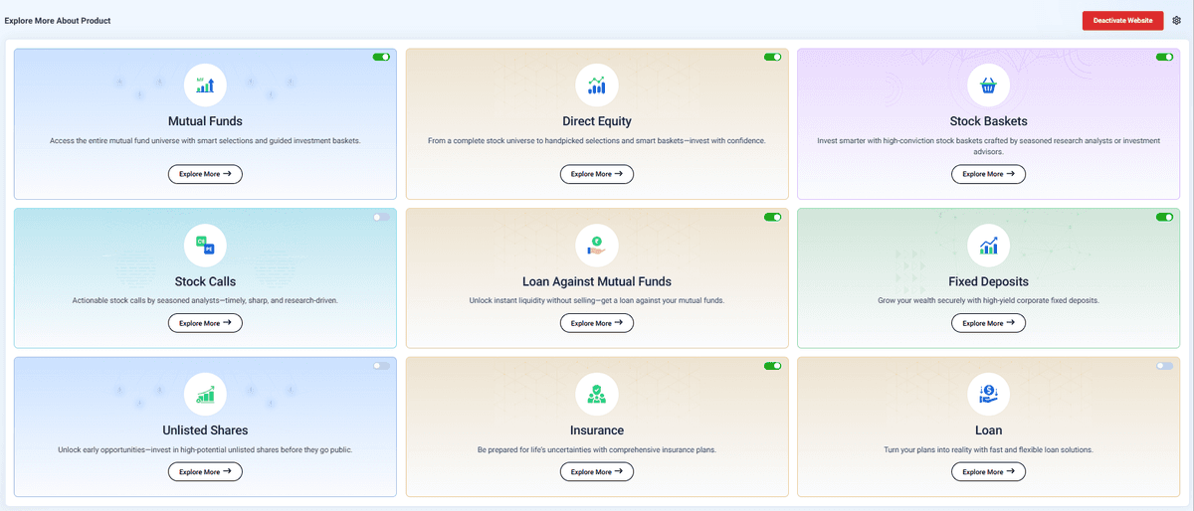
Task: Click Mutual Funds description about investment baskets
Action: tap(205, 141)
